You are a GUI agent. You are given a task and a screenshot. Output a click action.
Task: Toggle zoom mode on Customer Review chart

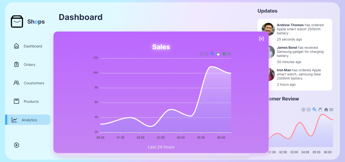click(x=314, y=109)
